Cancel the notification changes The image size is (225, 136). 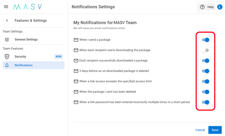pos(200,130)
